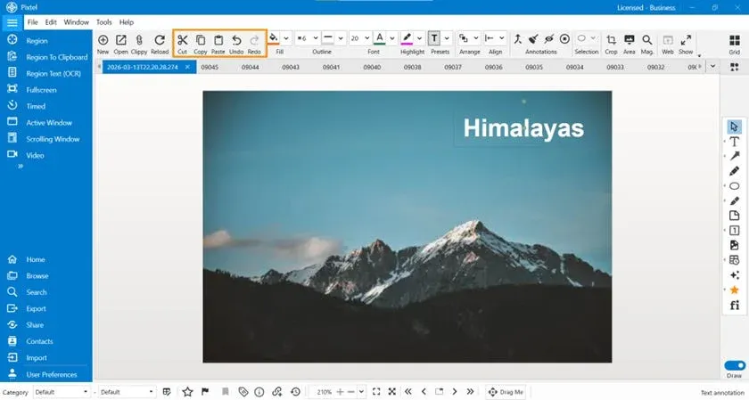Toggle the Draw switch off
Screen dimensions: 749x400
(x=735, y=365)
